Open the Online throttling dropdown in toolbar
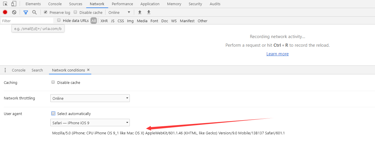This screenshot has height=145, width=375. point(119,12)
